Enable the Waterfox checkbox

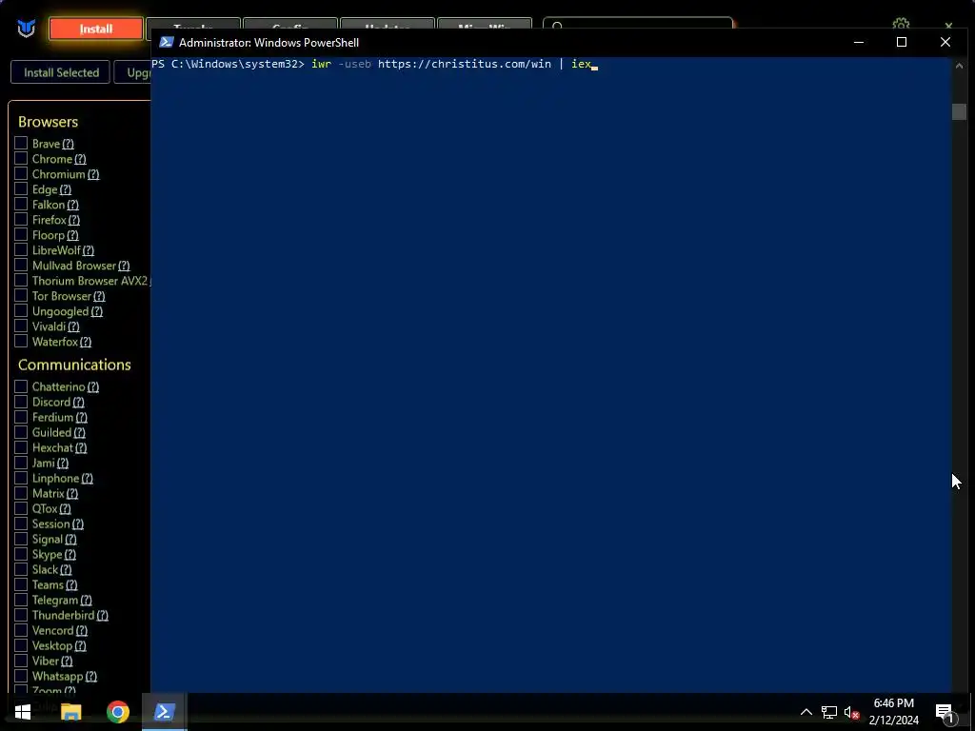point(21,342)
